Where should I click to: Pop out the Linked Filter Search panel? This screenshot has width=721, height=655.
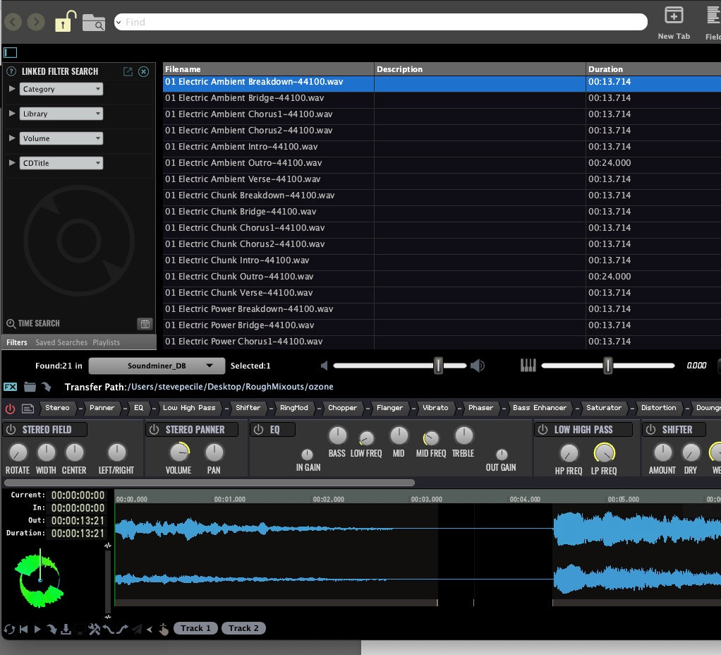point(128,71)
